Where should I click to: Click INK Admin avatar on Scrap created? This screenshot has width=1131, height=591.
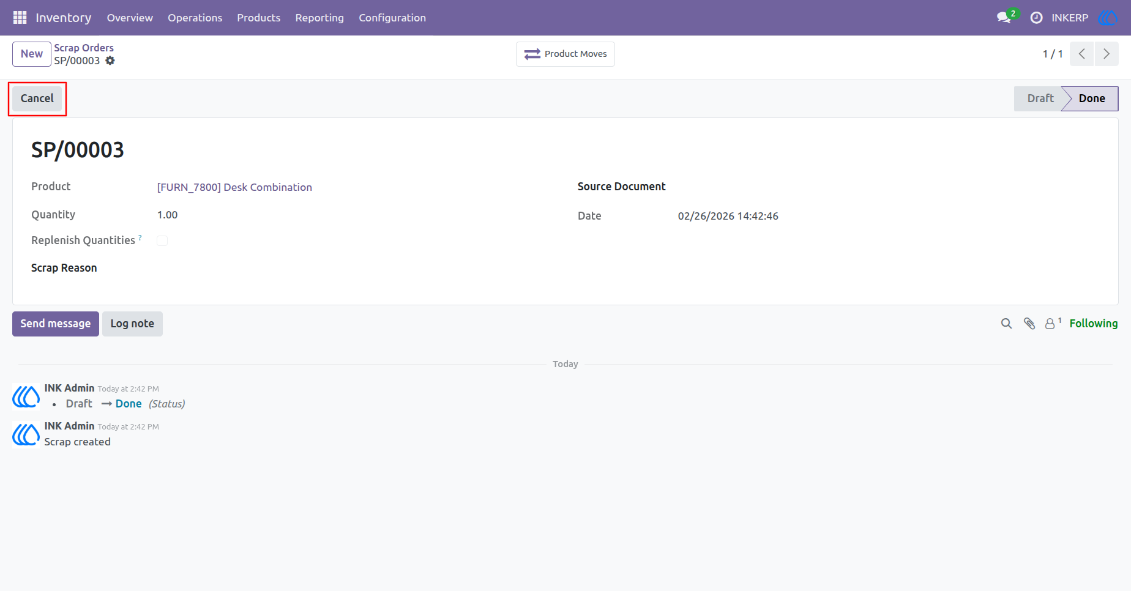(x=26, y=434)
